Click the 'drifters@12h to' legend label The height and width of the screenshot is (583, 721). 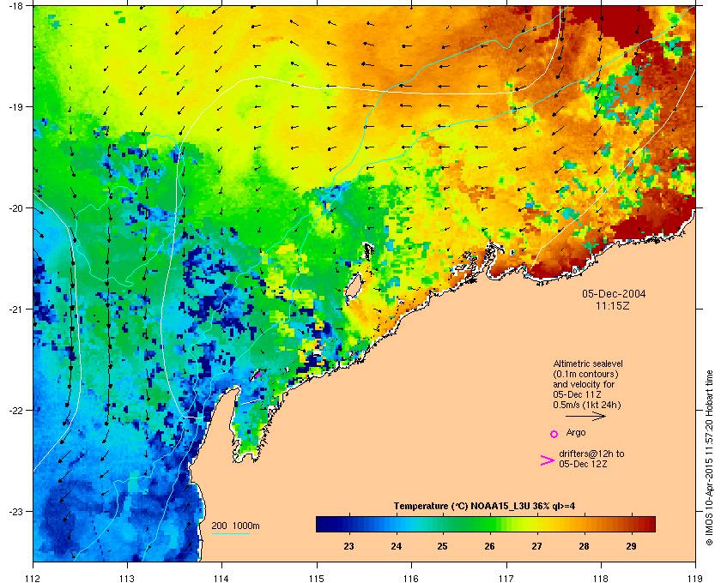pyautogui.click(x=591, y=454)
